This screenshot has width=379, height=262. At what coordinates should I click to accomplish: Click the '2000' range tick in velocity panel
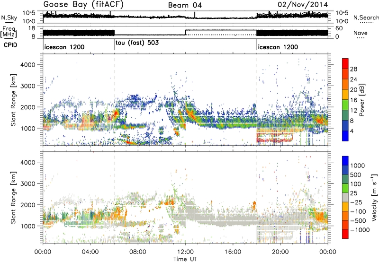click(x=27, y=205)
